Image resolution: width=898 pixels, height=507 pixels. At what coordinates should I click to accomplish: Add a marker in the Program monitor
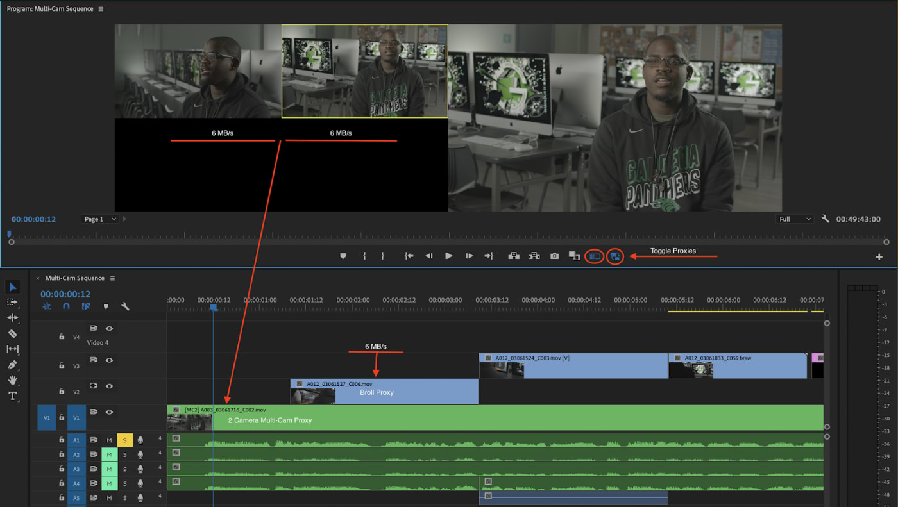[x=343, y=256]
